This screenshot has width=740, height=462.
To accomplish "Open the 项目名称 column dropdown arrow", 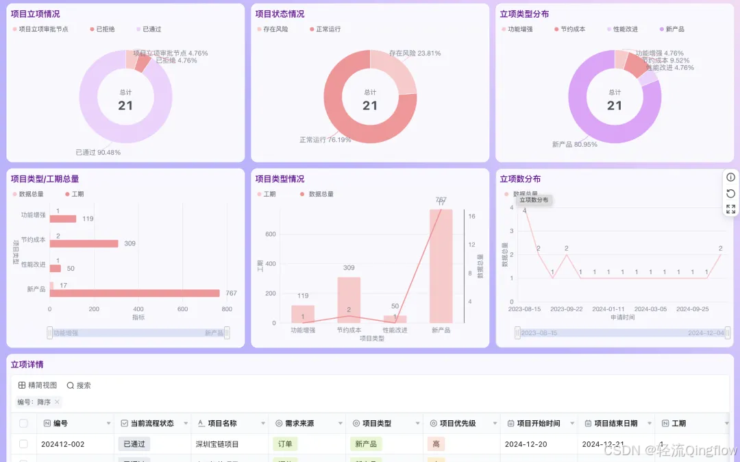I will (x=263, y=424).
